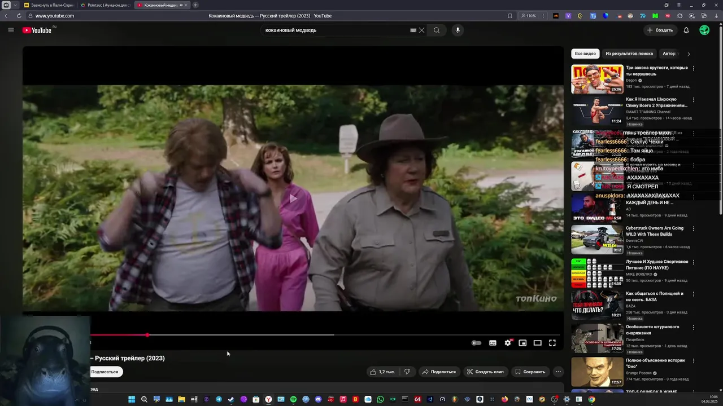
Task: Click Создать клип button
Action: 485,372
